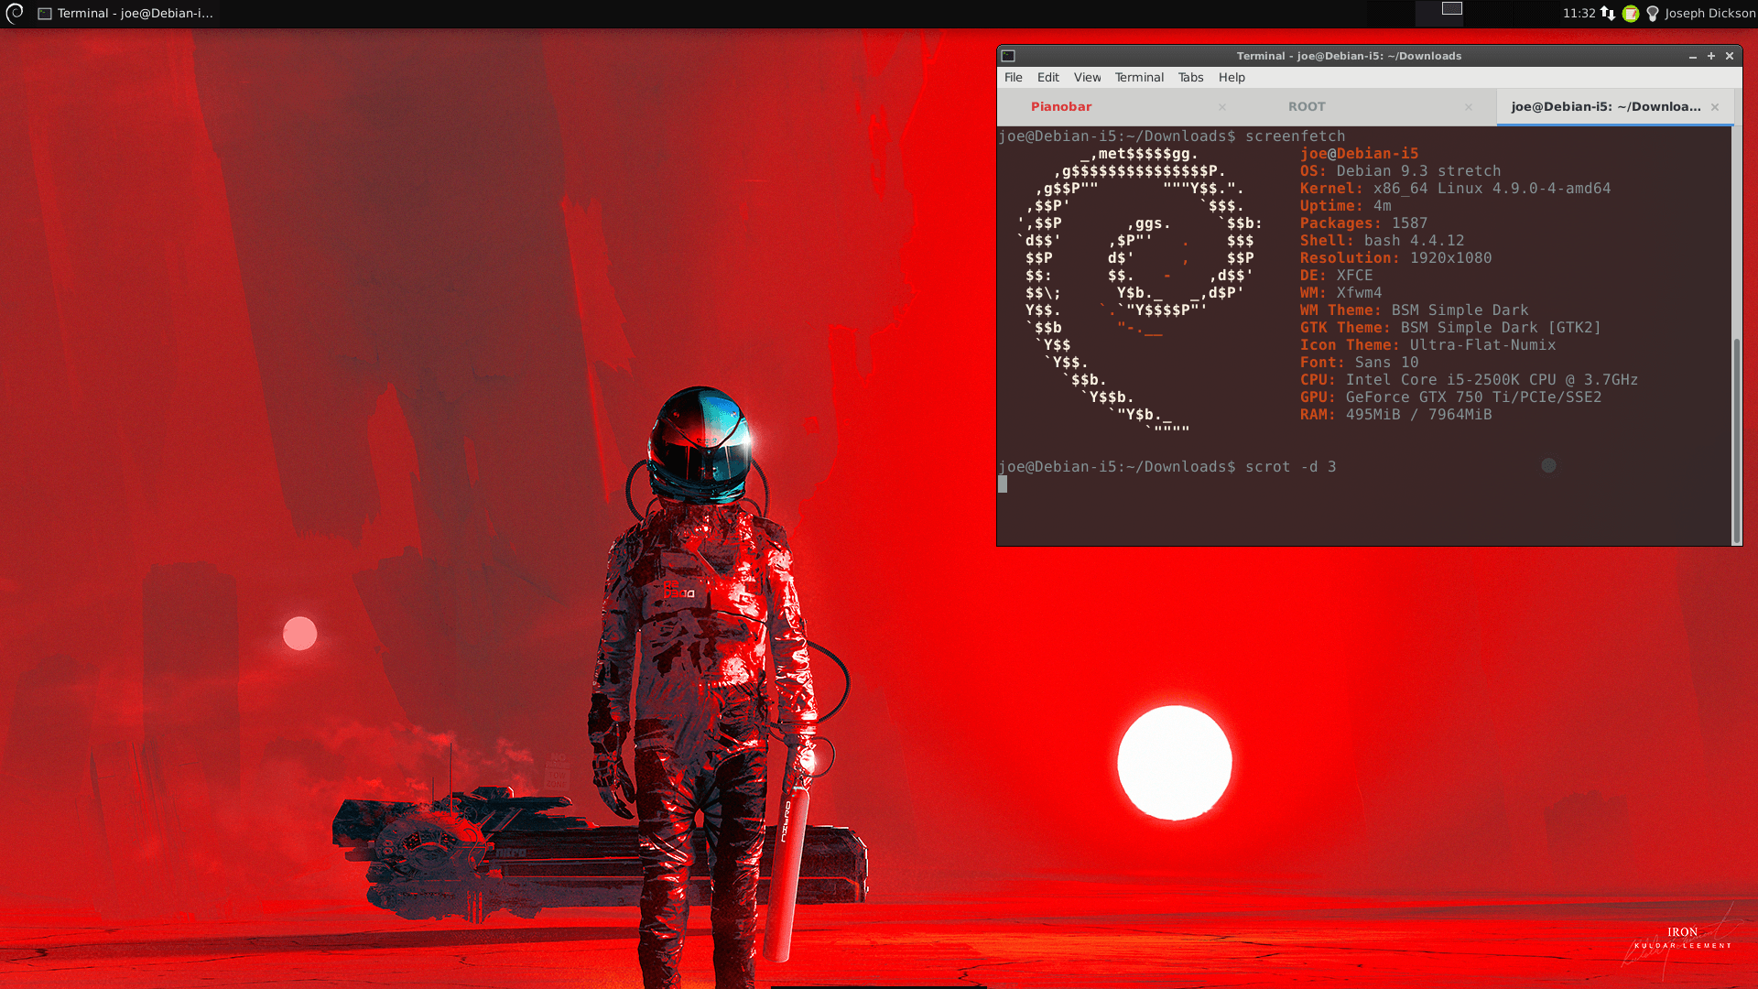
Task: Open the View menu in Terminal
Action: tap(1087, 78)
